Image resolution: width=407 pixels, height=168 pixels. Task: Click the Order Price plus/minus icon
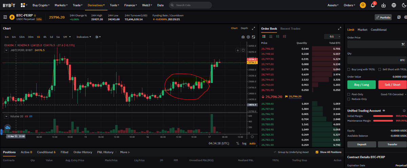[403, 44]
